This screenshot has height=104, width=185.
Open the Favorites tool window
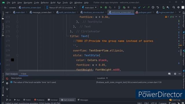(3, 91)
